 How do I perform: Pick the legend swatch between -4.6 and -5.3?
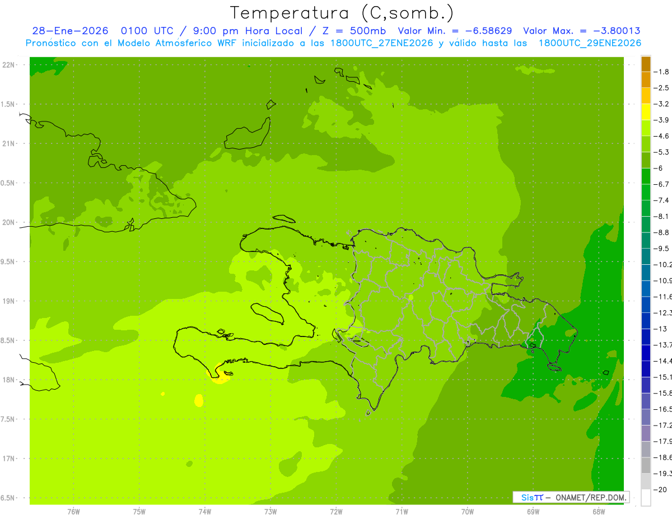[646, 144]
